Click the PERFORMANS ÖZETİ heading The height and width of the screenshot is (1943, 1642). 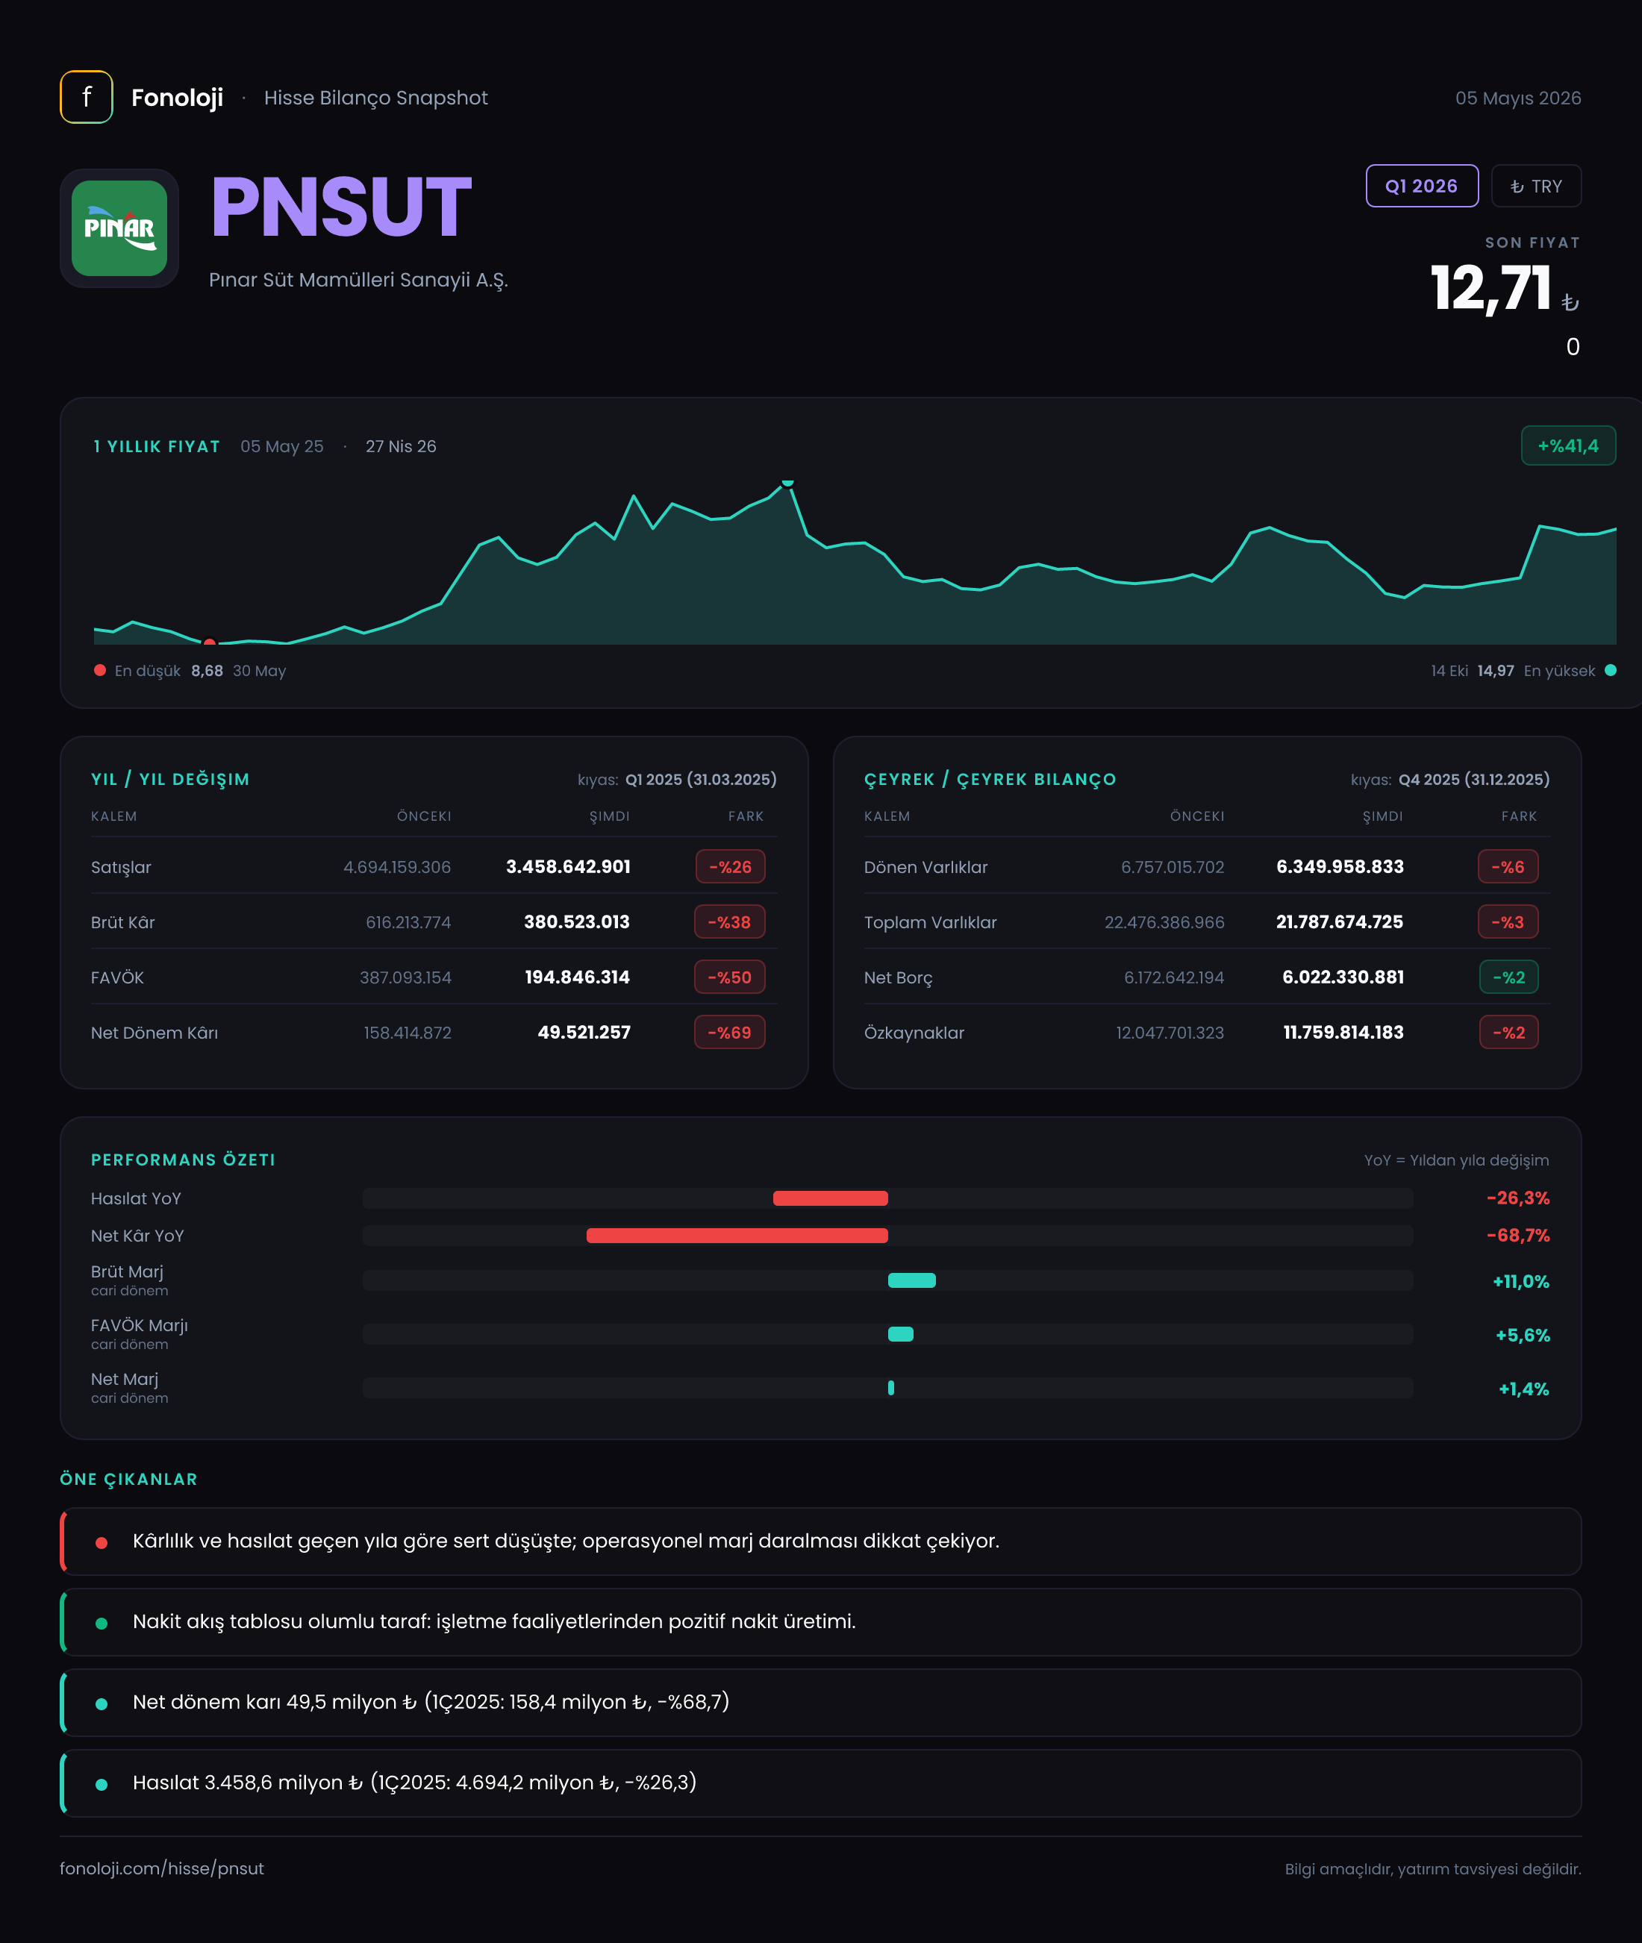pyautogui.click(x=184, y=1160)
